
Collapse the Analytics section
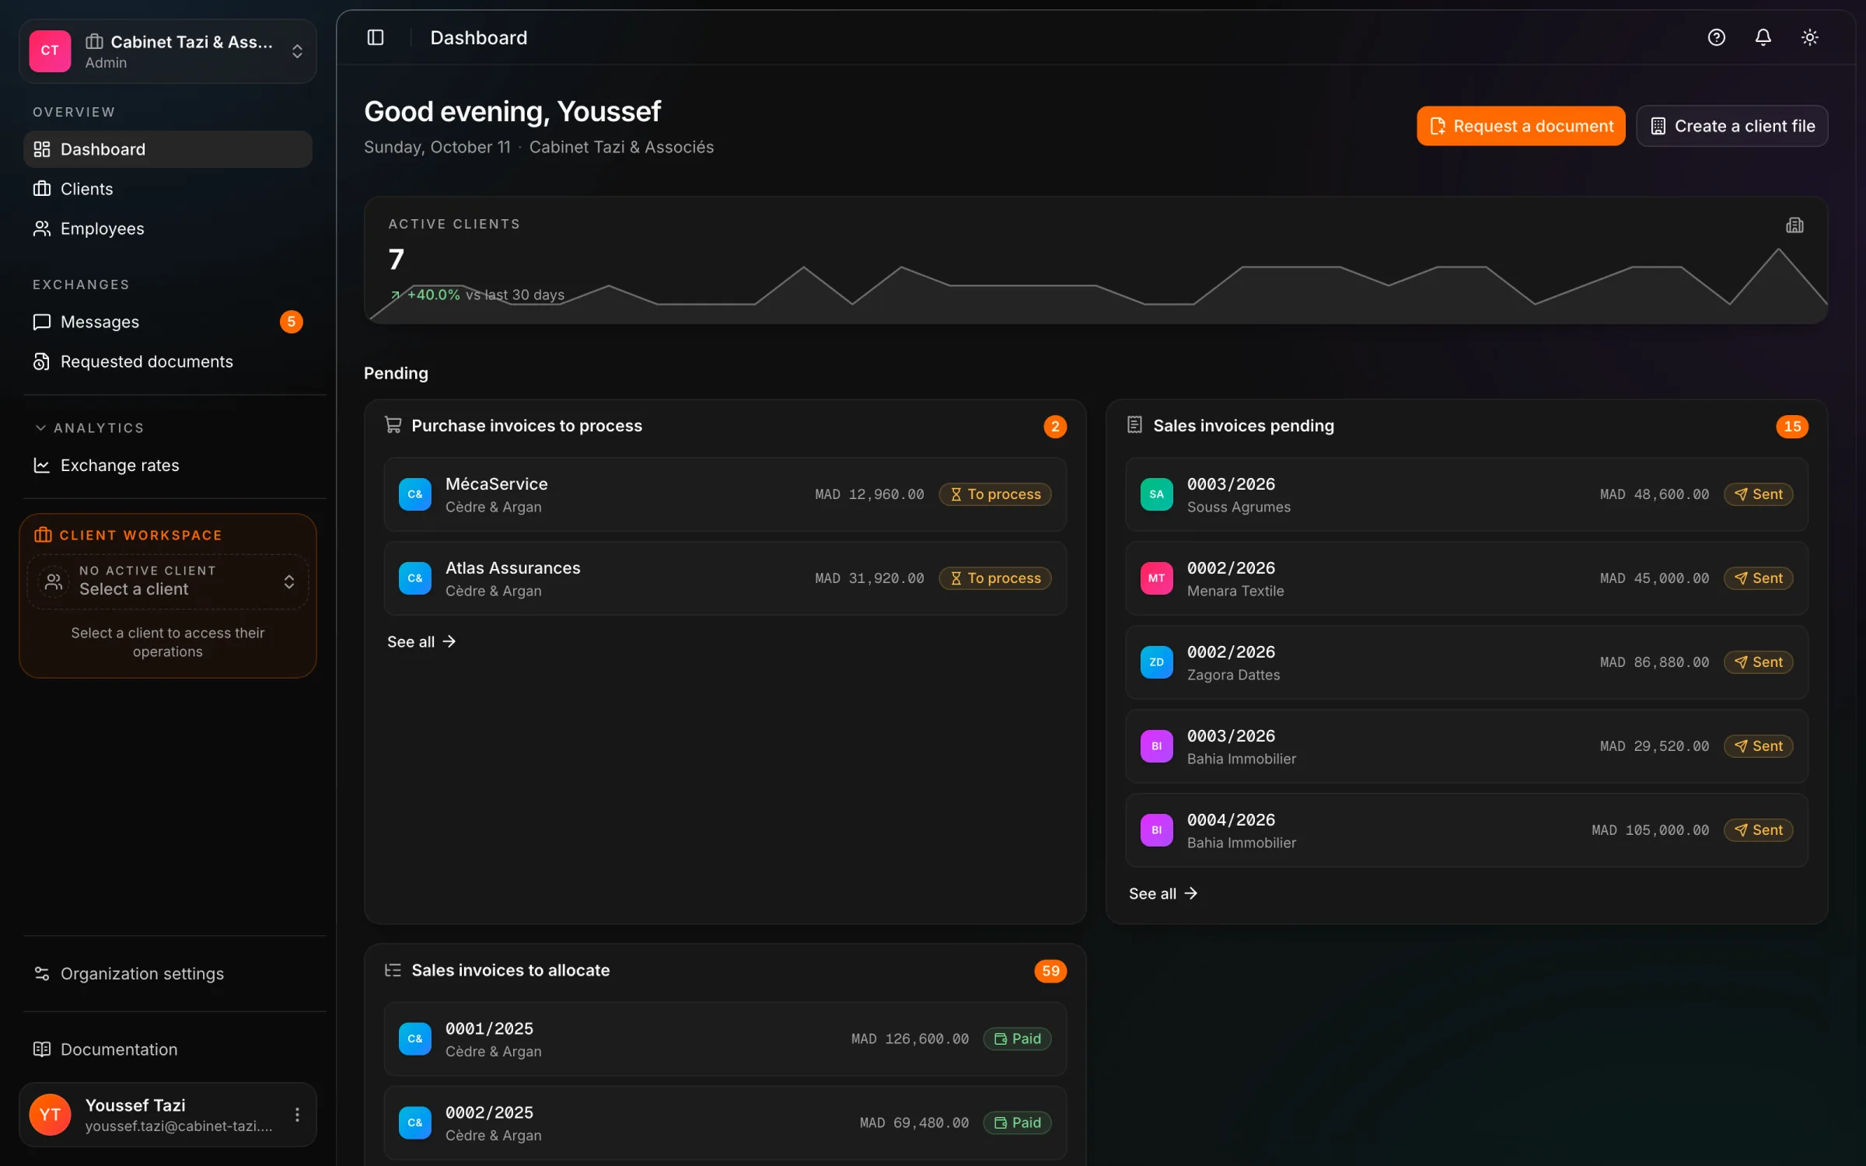[x=89, y=428]
